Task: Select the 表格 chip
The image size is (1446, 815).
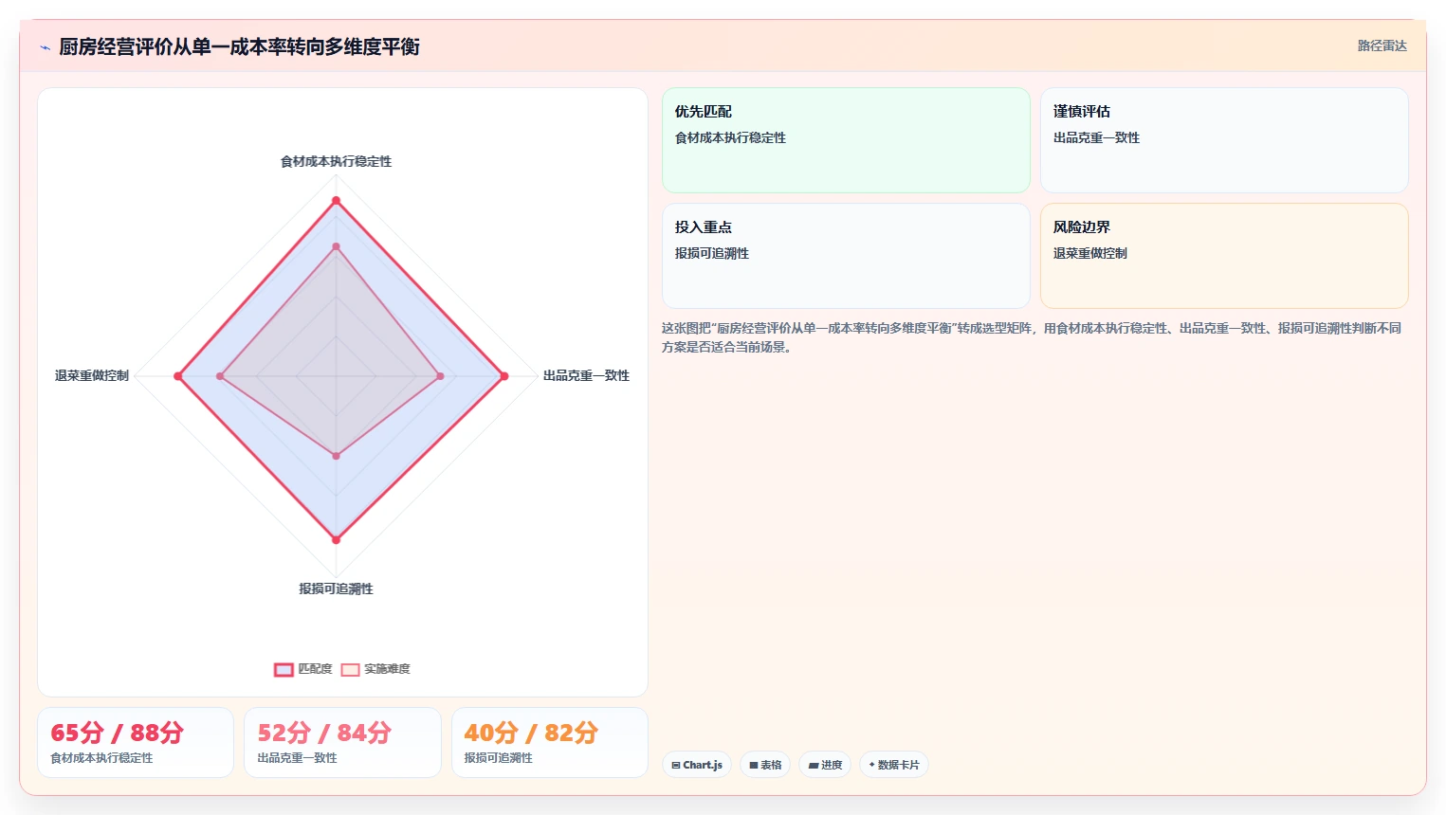Action: tap(765, 765)
